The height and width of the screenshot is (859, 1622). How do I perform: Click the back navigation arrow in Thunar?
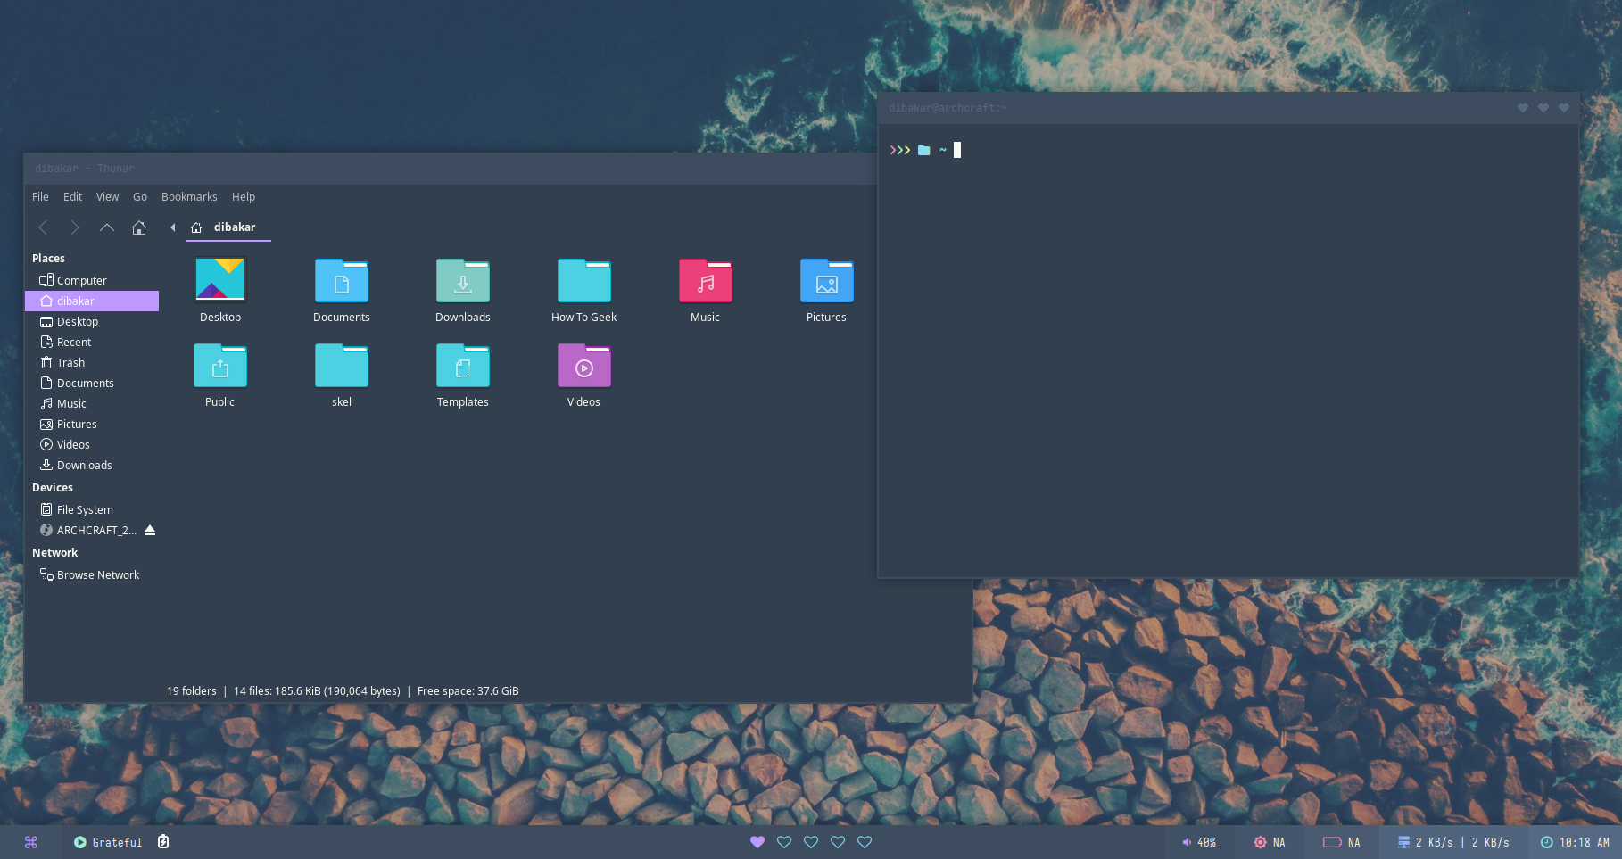[43, 227]
